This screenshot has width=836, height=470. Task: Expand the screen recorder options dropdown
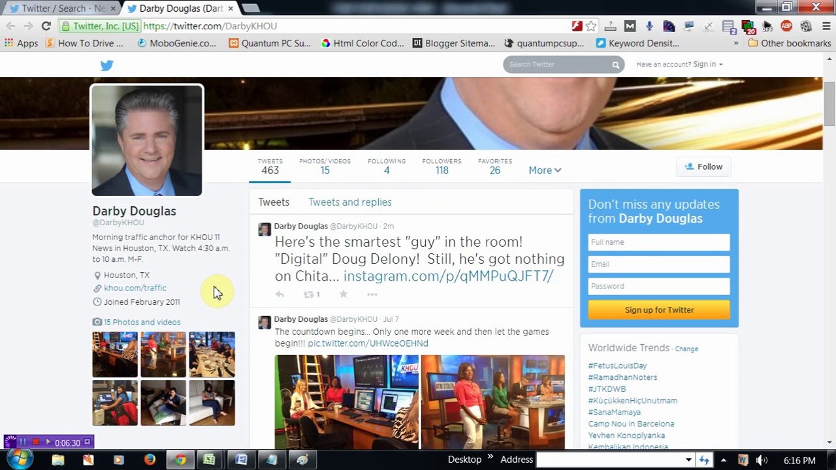(88, 442)
